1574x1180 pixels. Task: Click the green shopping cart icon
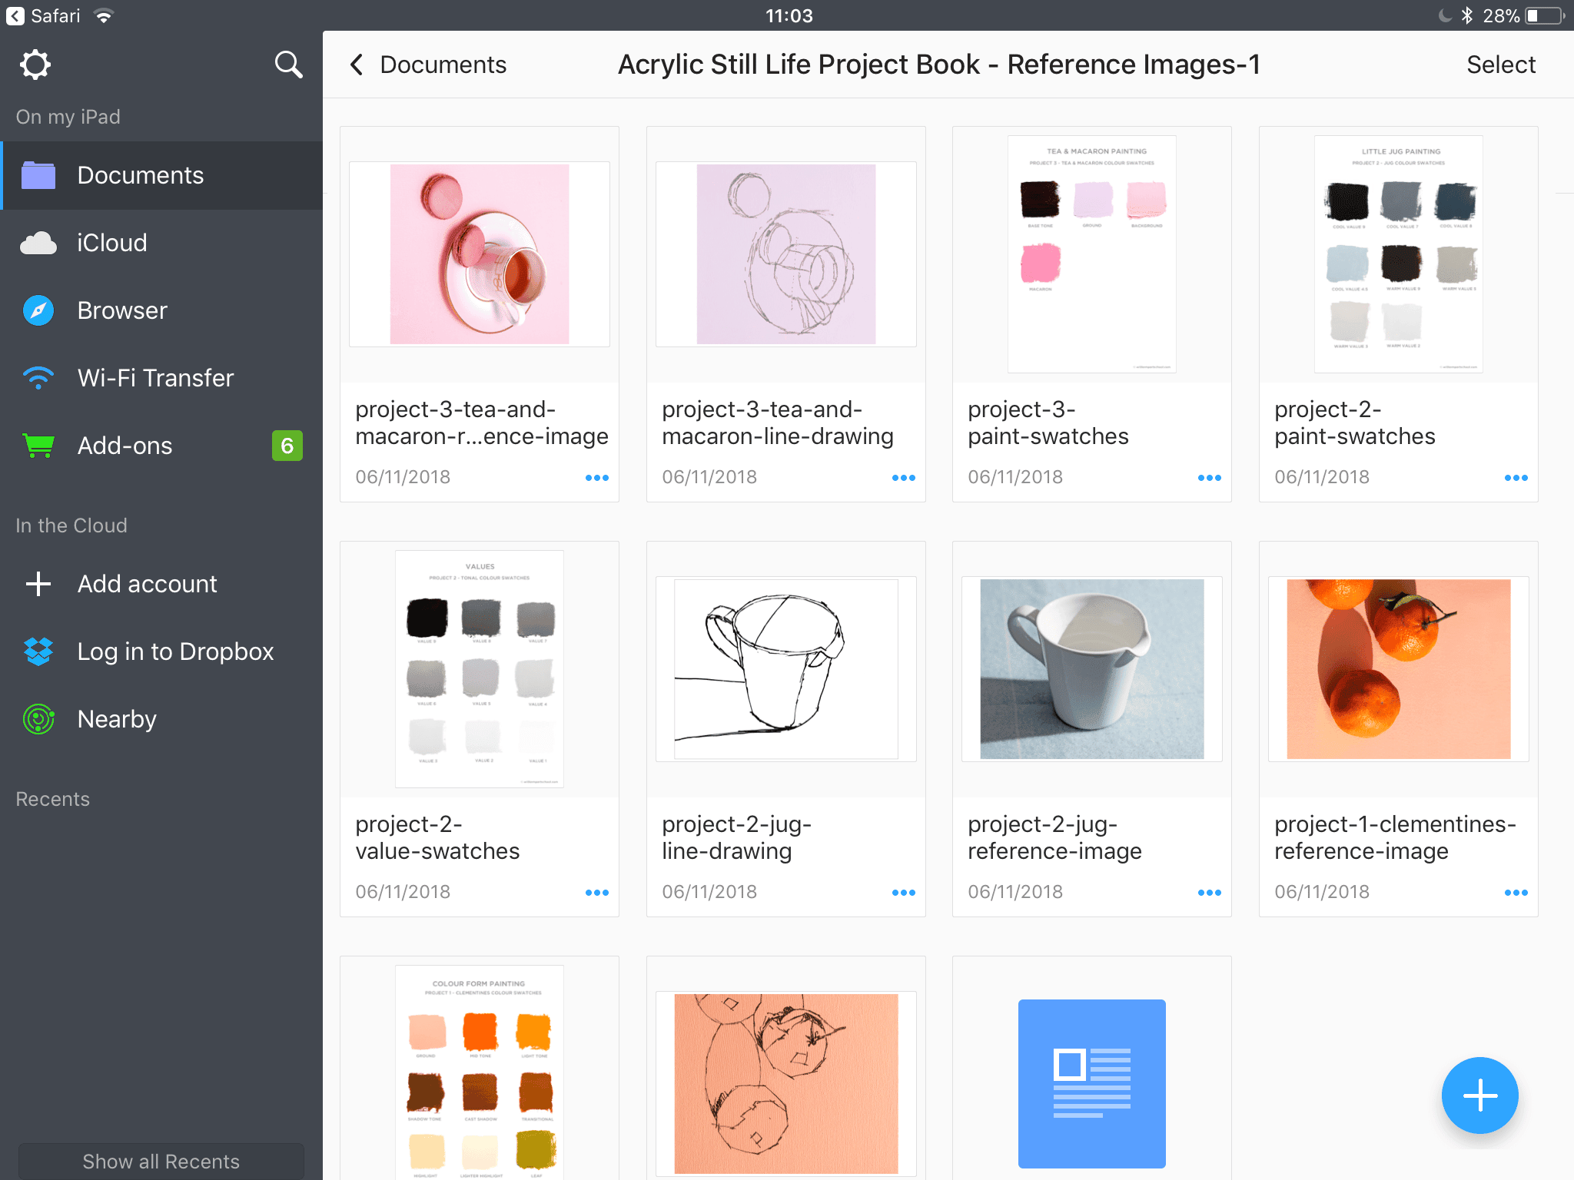pos(38,446)
